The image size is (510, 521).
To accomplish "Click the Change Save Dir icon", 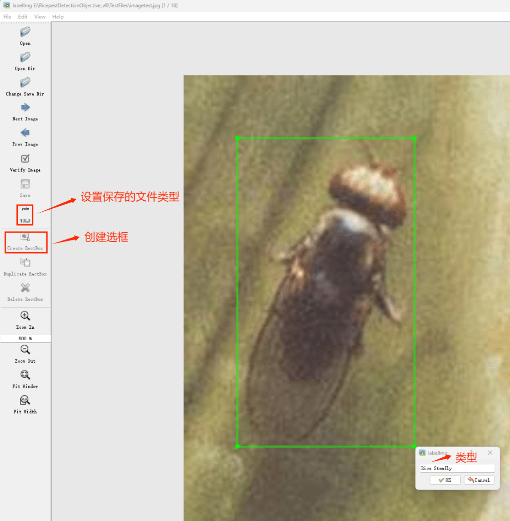I will click(25, 83).
